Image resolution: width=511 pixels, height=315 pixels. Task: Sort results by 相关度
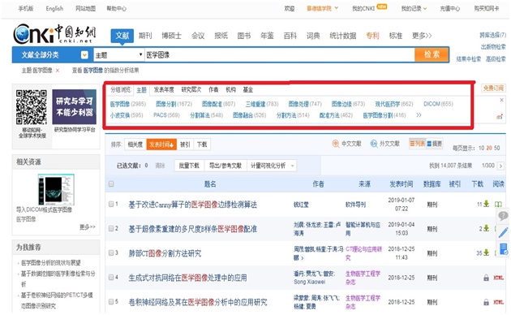click(135, 145)
